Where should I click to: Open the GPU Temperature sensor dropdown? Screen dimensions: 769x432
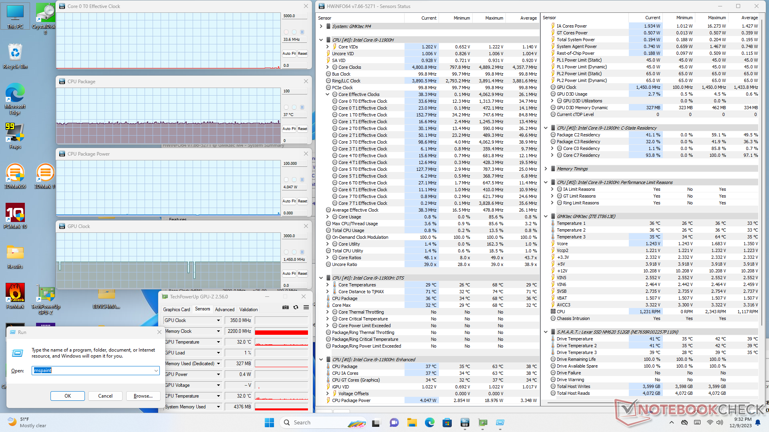pos(218,342)
